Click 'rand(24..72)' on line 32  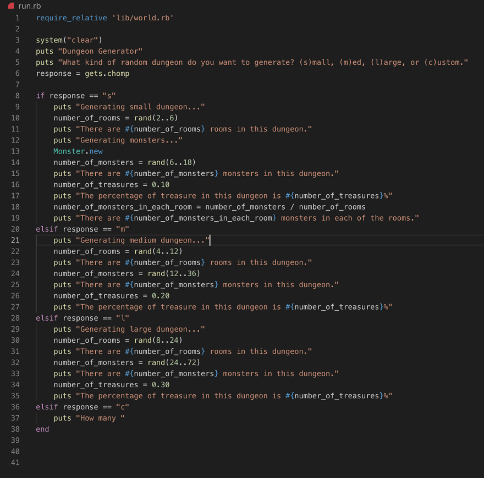174,362
